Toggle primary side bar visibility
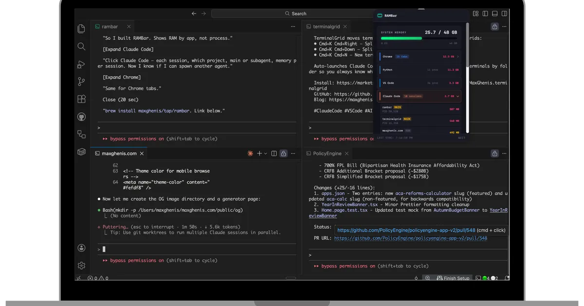Viewport: 584px width, 306px height. click(485, 14)
